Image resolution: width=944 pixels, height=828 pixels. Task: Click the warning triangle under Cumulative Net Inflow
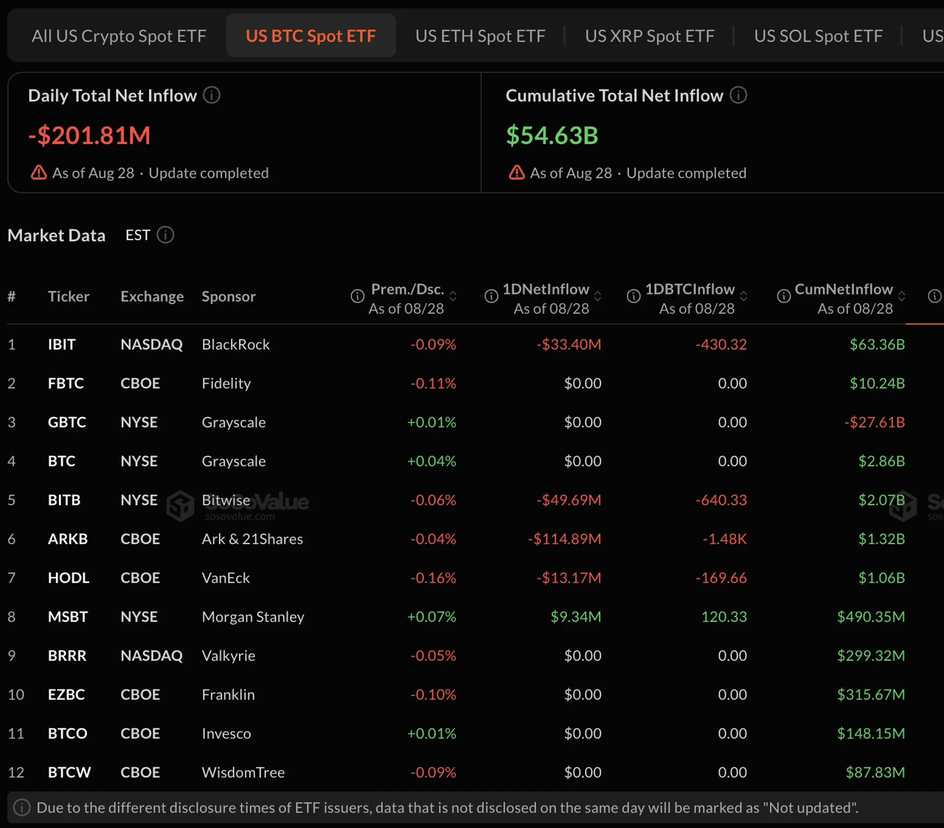(517, 173)
